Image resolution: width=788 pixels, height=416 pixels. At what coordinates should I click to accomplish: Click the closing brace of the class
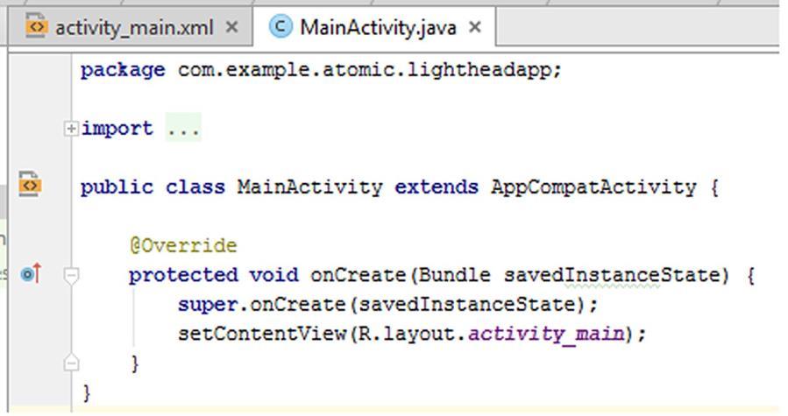(x=87, y=392)
